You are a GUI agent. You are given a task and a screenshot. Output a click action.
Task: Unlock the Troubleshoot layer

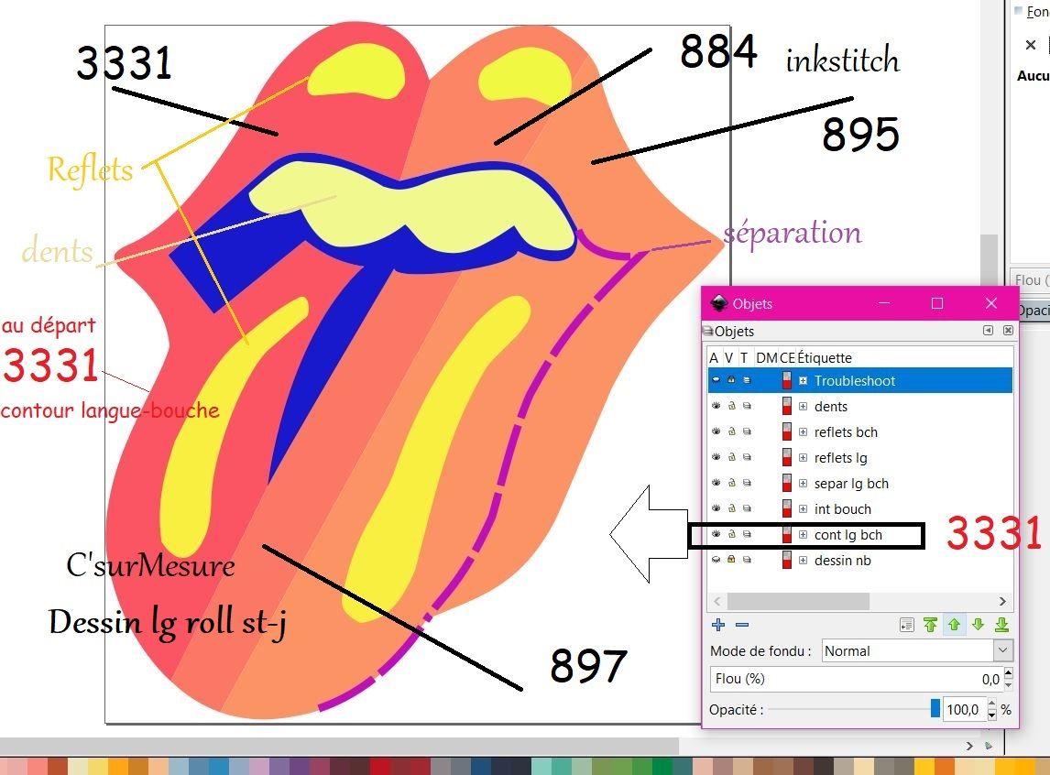[731, 380]
